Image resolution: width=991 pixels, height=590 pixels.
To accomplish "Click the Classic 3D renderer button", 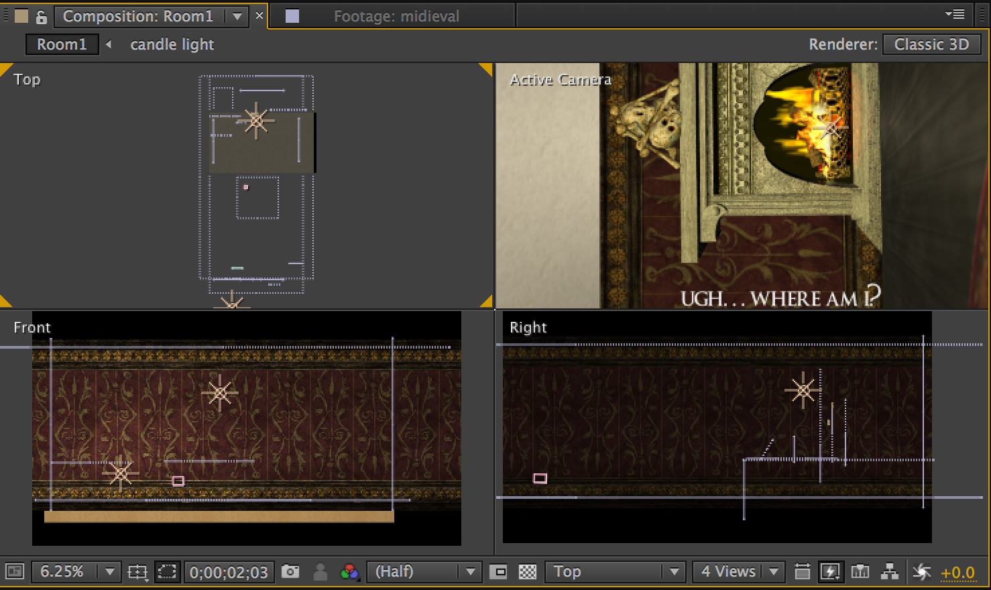I will click(x=931, y=44).
